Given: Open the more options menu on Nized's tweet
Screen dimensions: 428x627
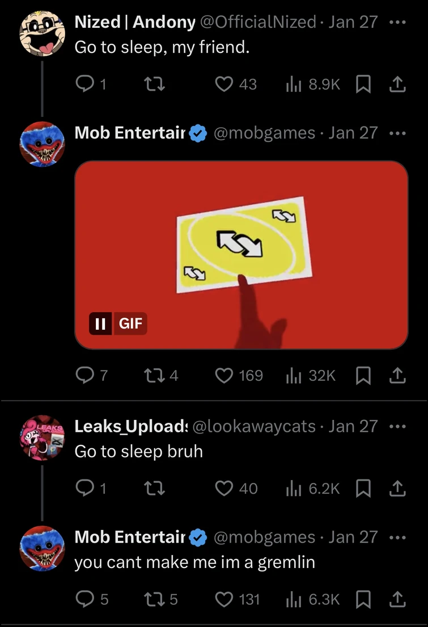Looking at the screenshot, I should click(399, 22).
